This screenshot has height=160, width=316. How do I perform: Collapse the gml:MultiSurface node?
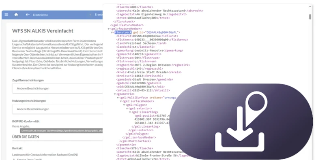pos(118,98)
